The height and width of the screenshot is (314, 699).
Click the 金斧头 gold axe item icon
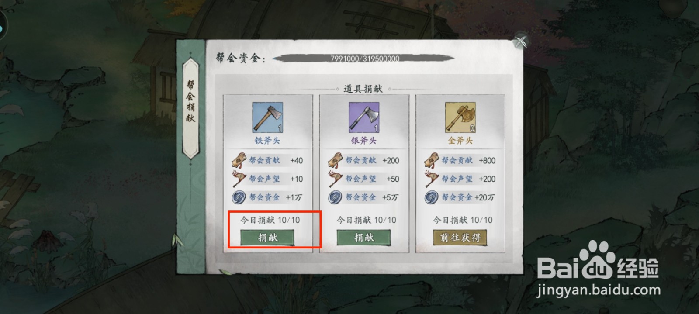pos(460,117)
